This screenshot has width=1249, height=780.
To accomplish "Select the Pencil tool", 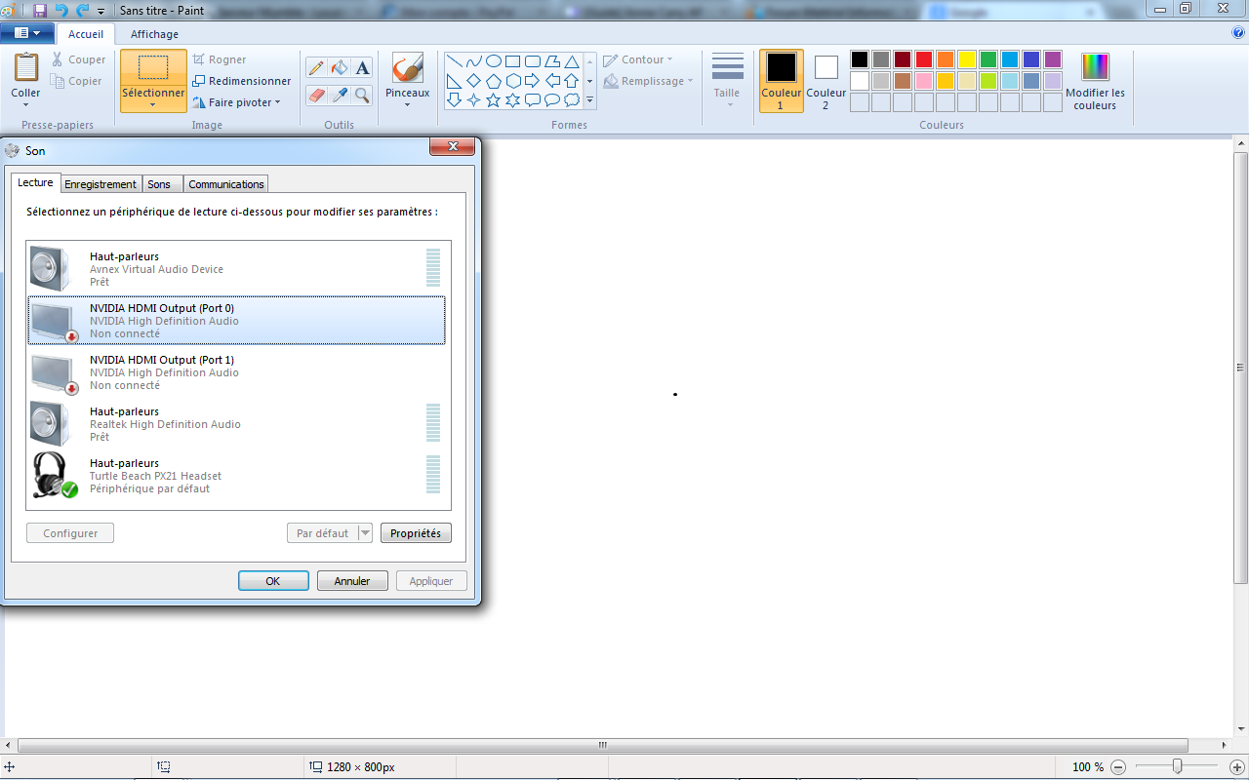I will [316, 68].
